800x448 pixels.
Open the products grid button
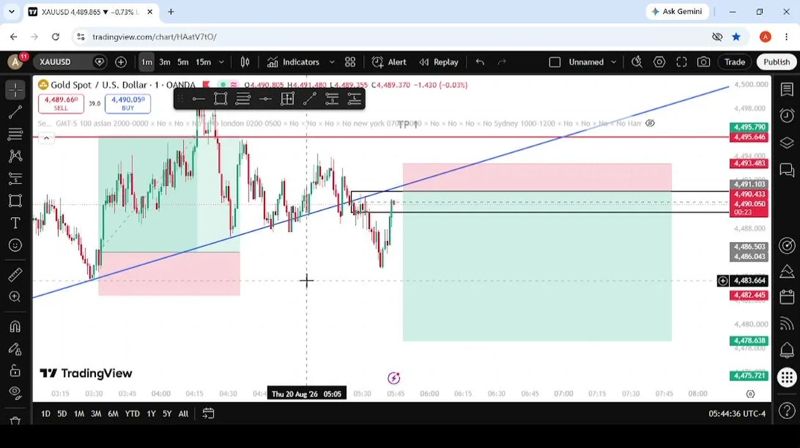[787, 377]
